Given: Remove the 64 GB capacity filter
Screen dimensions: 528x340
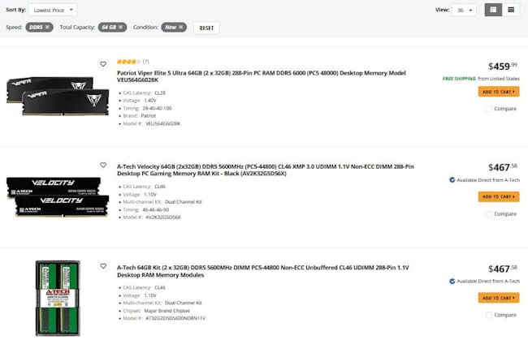Looking at the screenshot, I should 120,27.
